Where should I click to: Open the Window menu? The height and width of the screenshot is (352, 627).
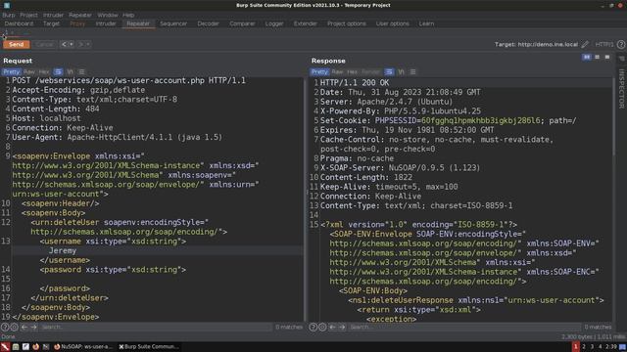(108, 15)
